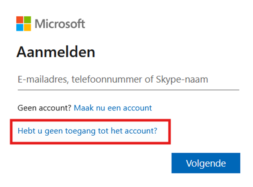Click the Microsoft wordmark text
Screen dimensions: 253x187
click(x=60, y=24)
